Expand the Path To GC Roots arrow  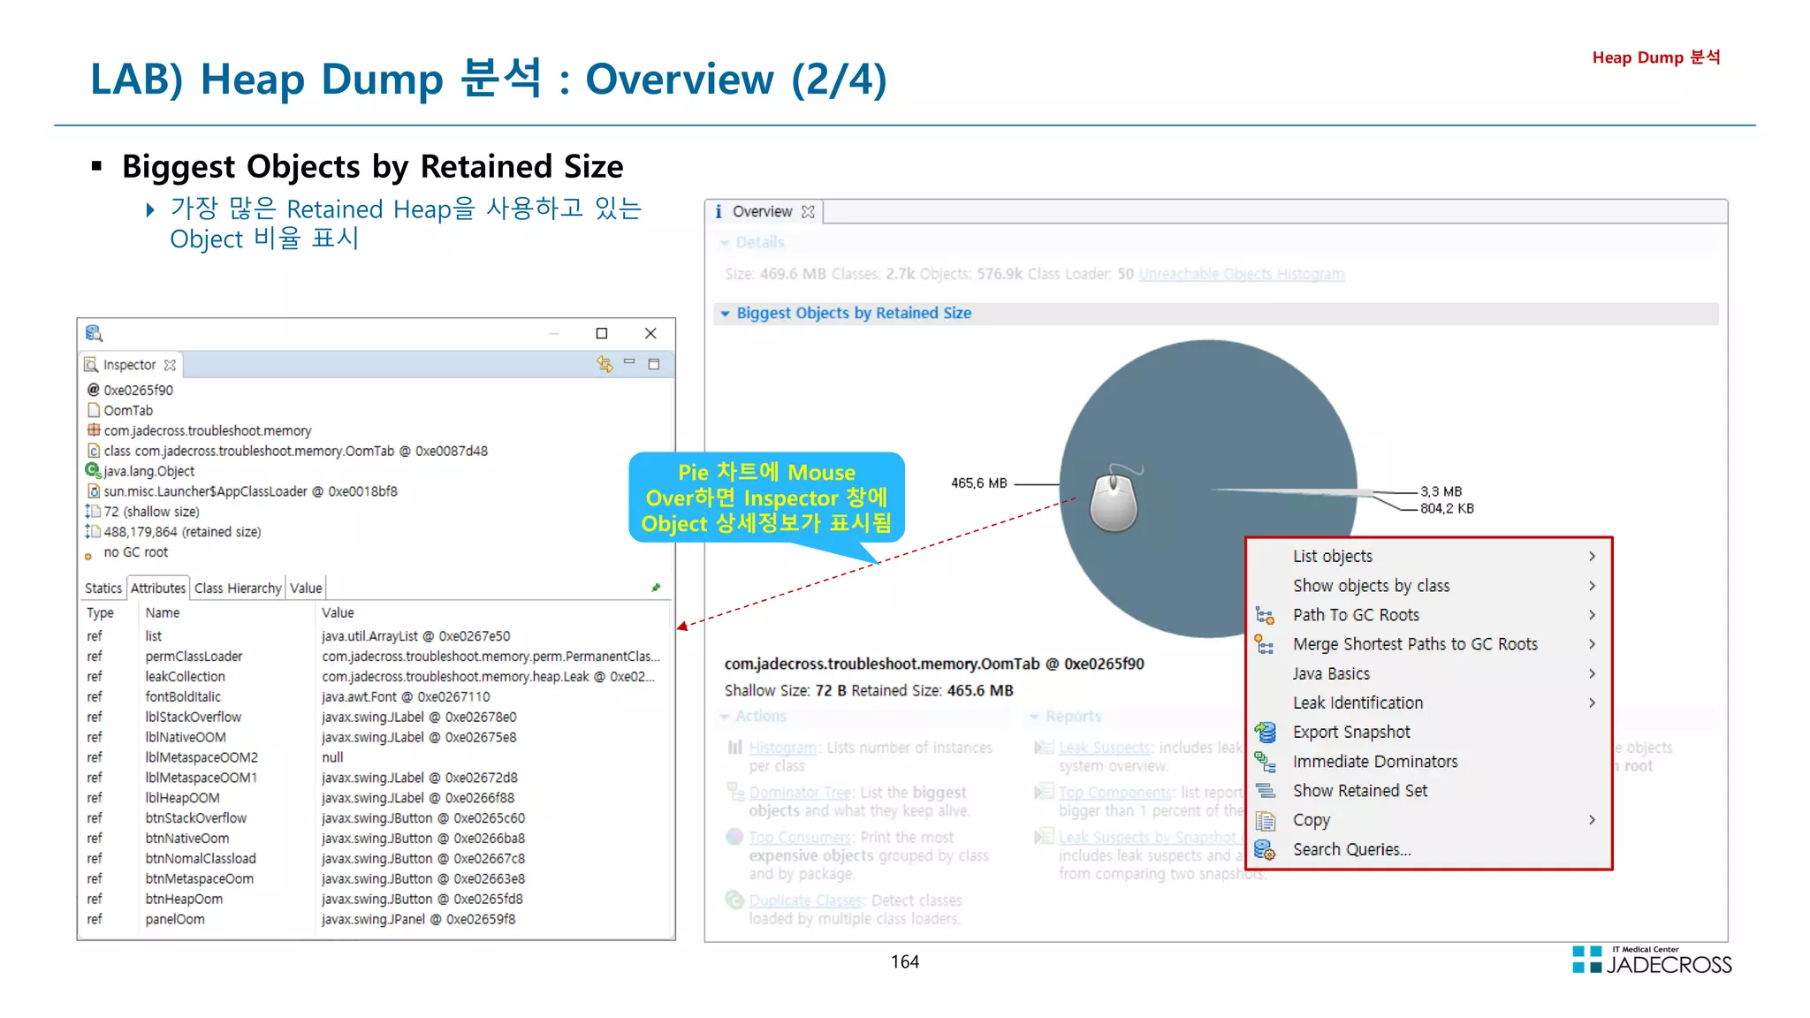click(1592, 615)
